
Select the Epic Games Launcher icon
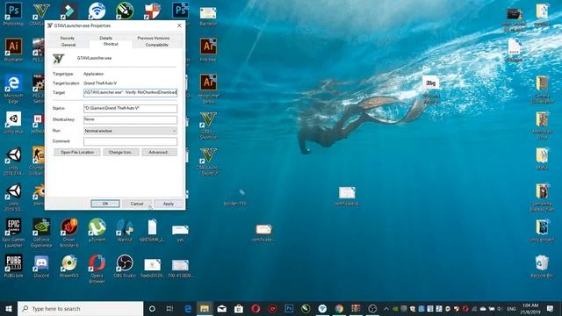point(14,233)
